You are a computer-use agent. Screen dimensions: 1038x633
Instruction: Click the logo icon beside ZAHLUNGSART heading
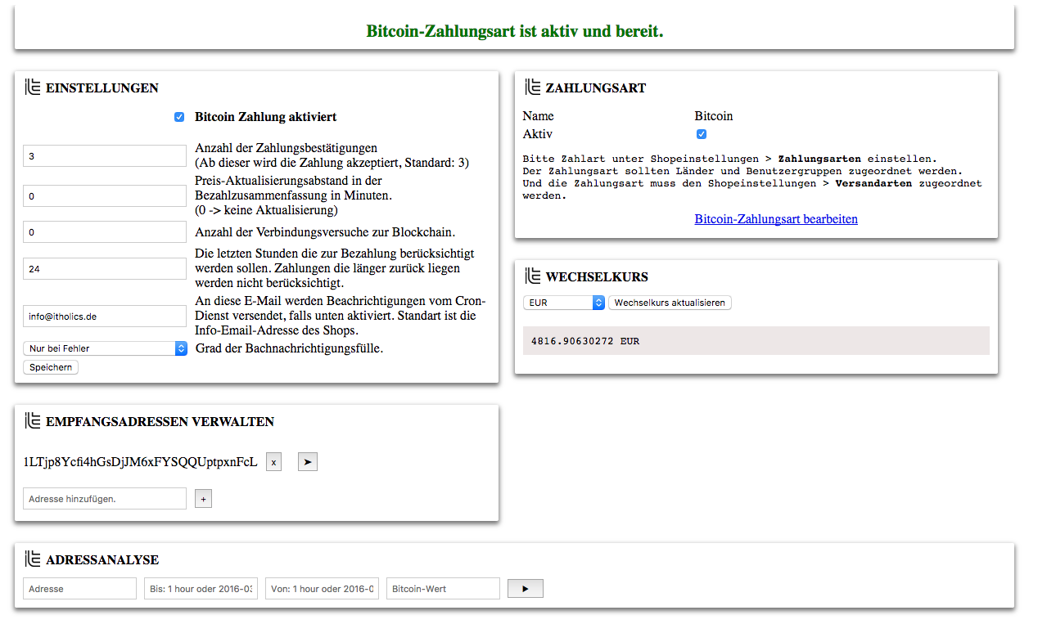(x=532, y=88)
